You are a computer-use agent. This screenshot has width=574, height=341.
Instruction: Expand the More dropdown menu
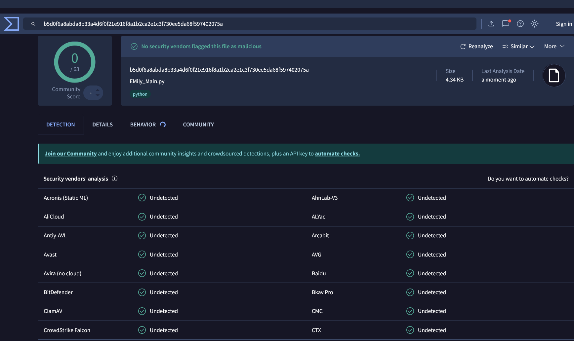tap(554, 47)
